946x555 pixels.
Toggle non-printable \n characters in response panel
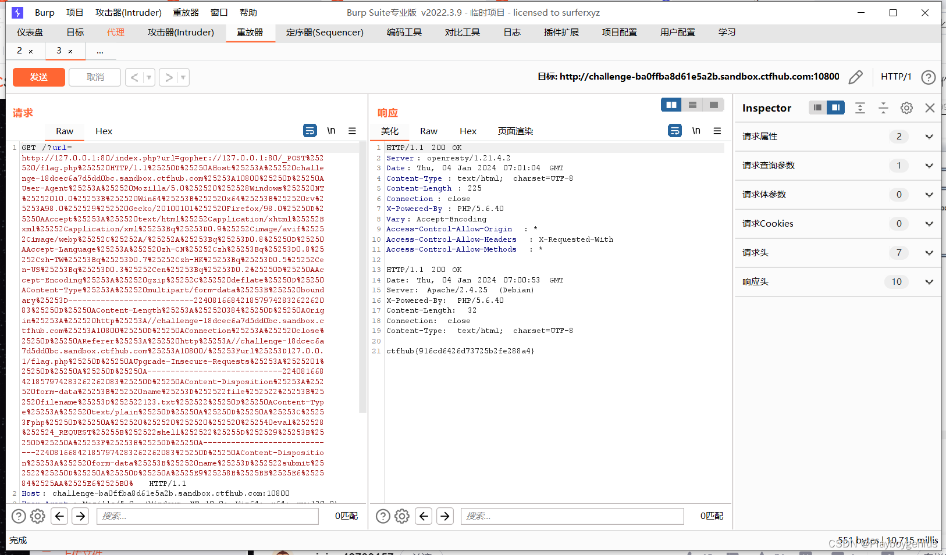pyautogui.click(x=696, y=131)
